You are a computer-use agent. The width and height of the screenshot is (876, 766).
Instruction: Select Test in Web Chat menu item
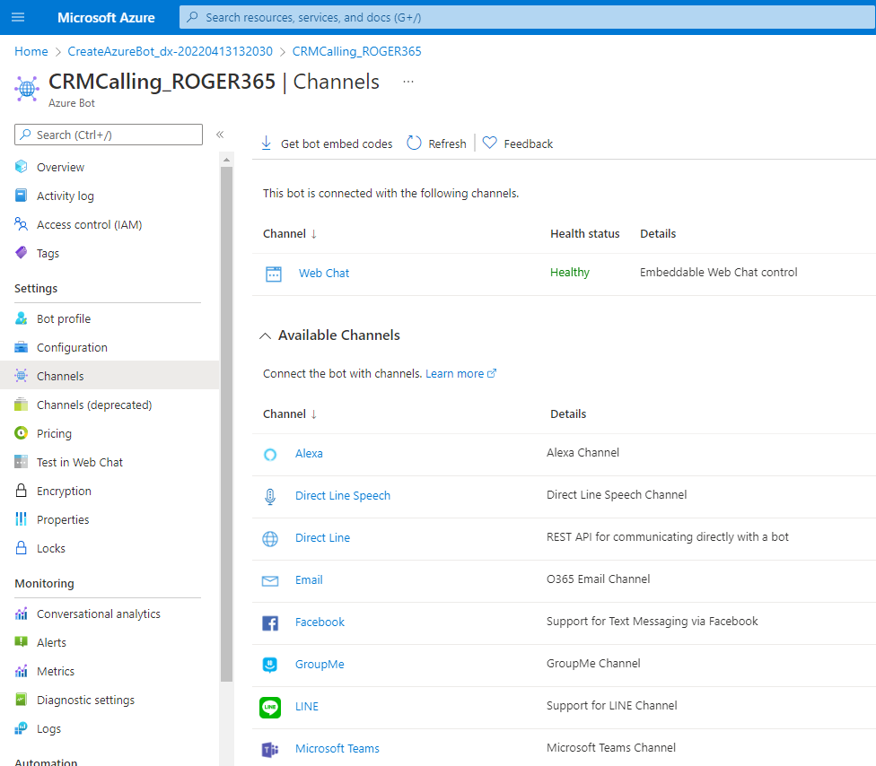[80, 462]
